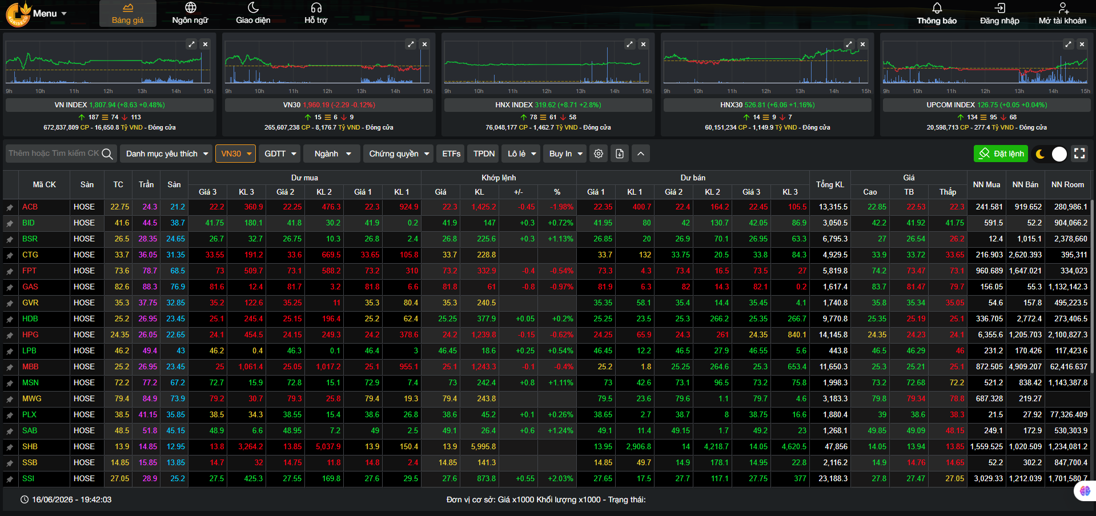The height and width of the screenshot is (516, 1096).
Task: Open table settings gear icon
Action: [x=599, y=154]
